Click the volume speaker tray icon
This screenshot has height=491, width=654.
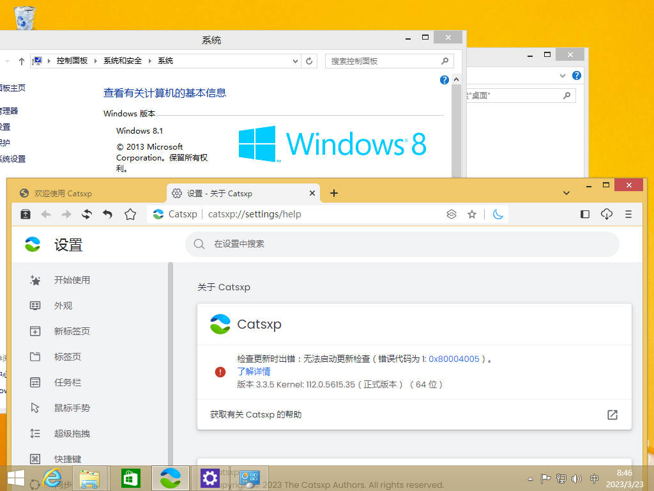pyautogui.click(x=577, y=479)
